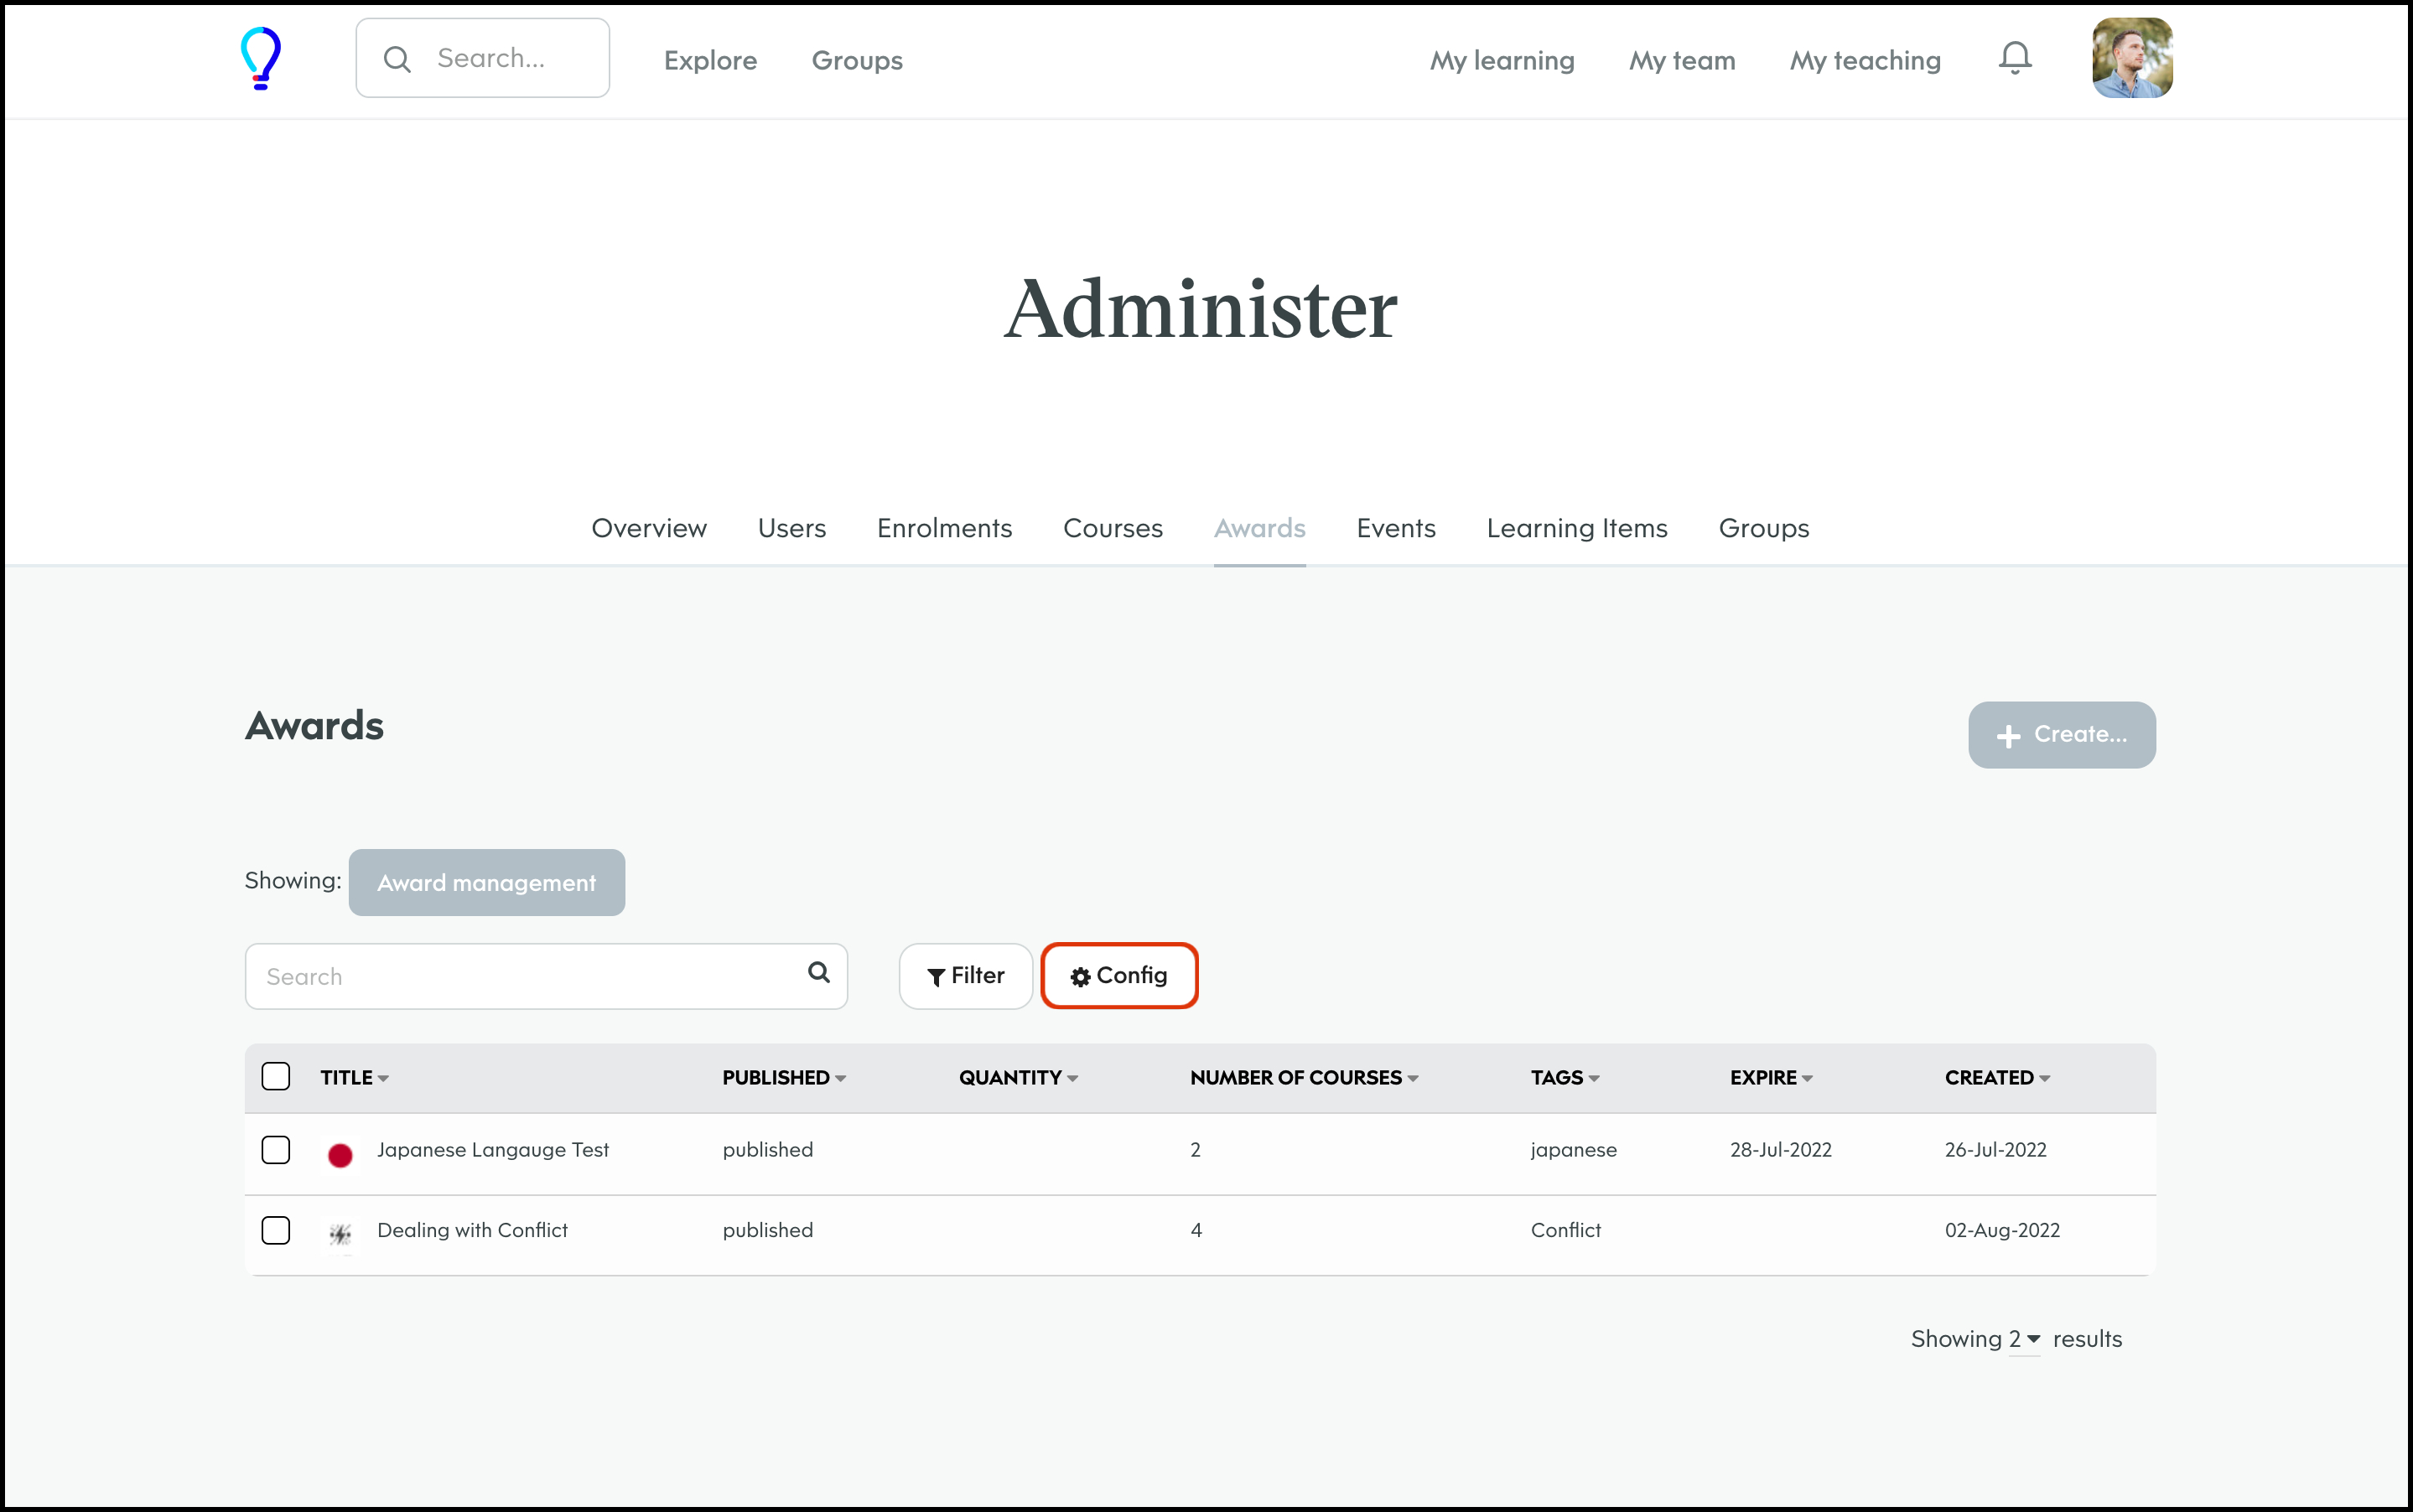Image resolution: width=2413 pixels, height=1512 pixels.
Task: Sort by Number of Courses column
Action: 1303,1078
